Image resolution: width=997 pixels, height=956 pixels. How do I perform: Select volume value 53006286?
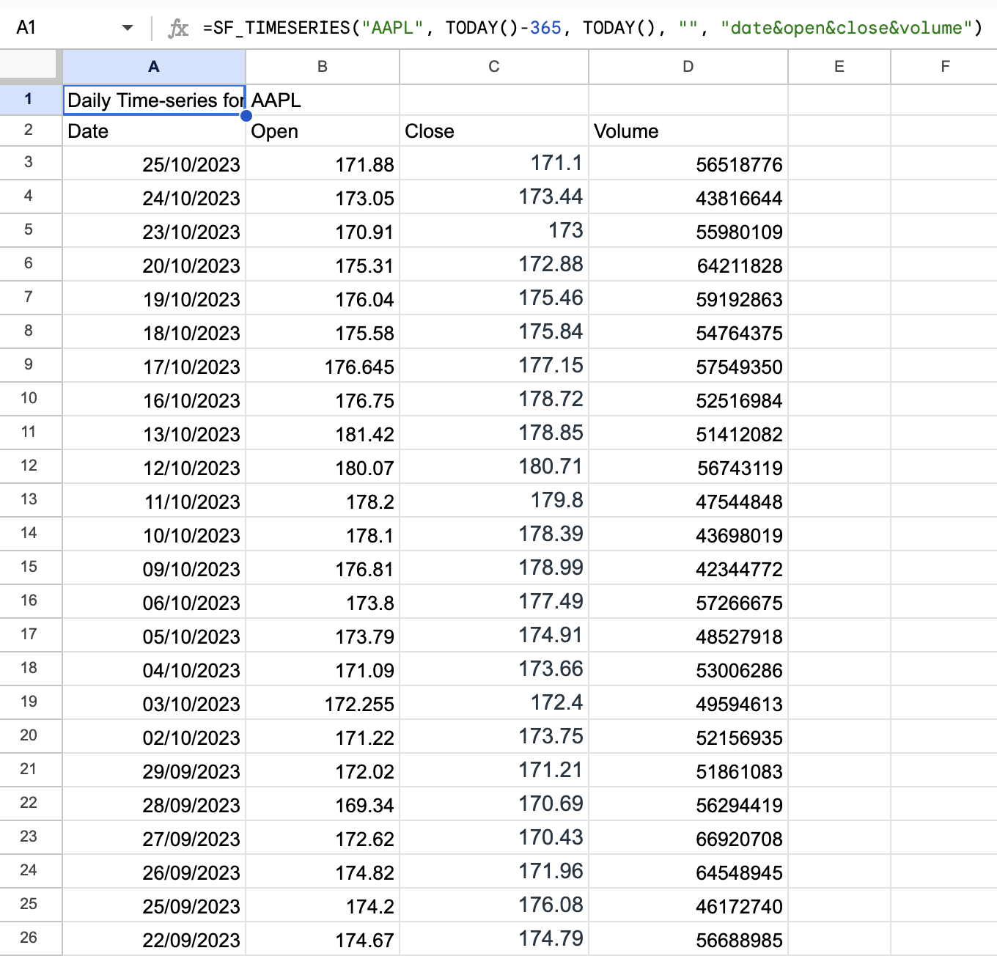coord(688,669)
